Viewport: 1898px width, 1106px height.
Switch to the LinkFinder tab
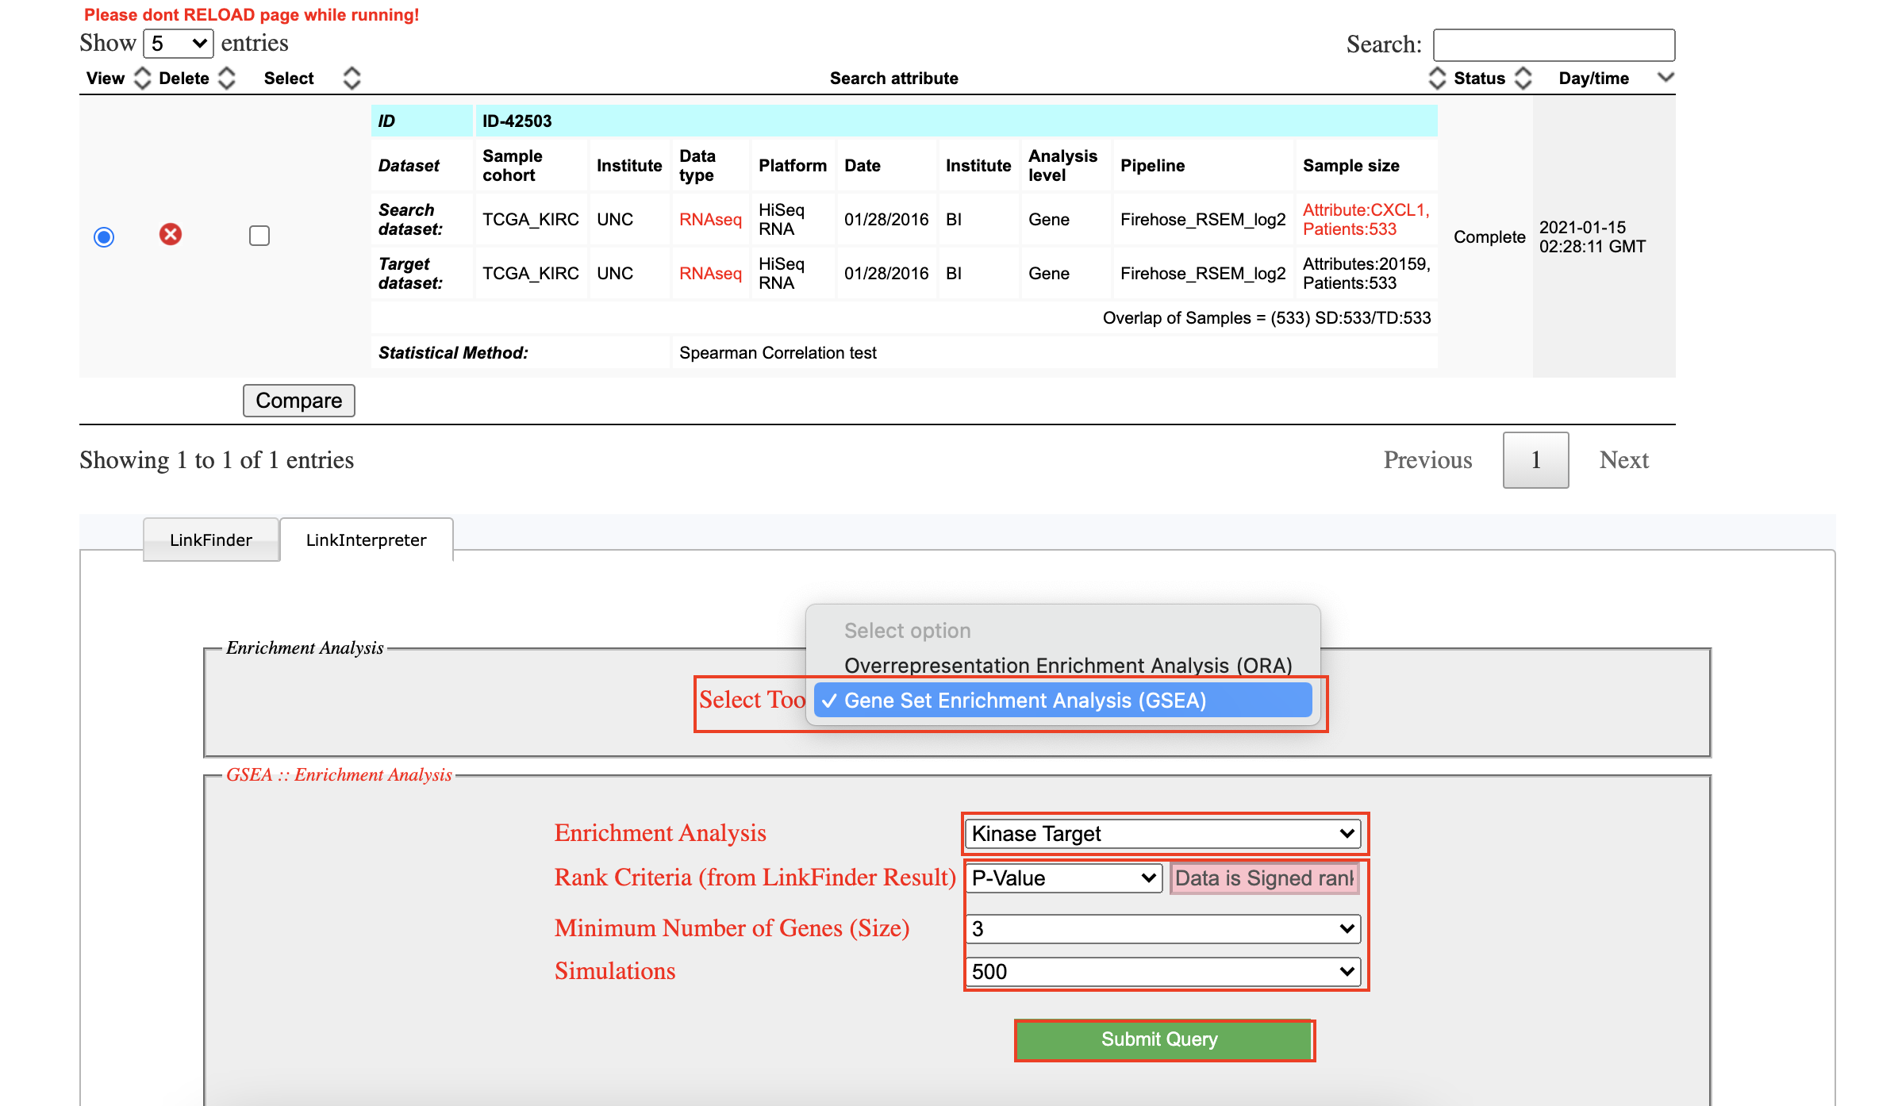[211, 540]
